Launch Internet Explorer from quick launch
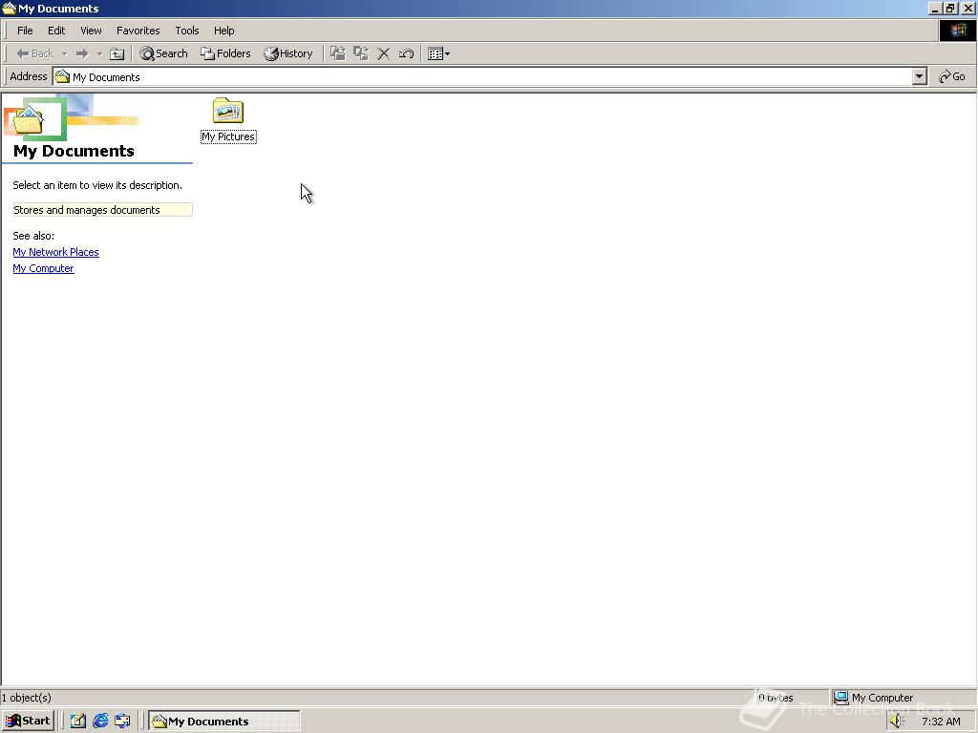Screen dimensions: 978x733 pos(99,722)
